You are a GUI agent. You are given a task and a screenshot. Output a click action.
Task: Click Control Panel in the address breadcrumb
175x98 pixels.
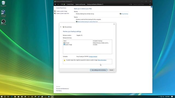[x=70, y=4]
